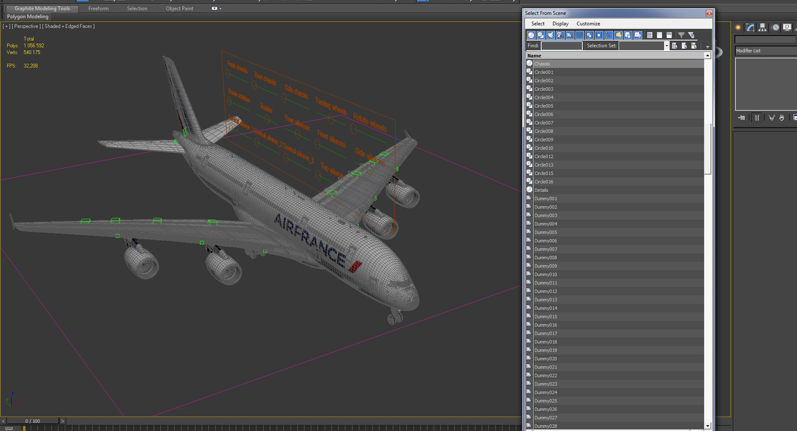Click the list scrollbar down arrow
Viewport: 797px width, 431px height.
708,426
